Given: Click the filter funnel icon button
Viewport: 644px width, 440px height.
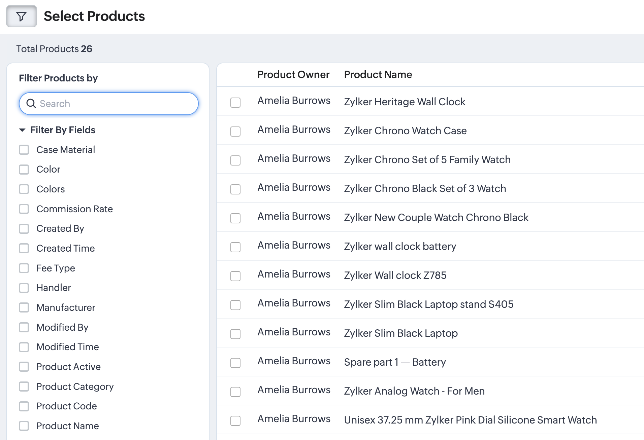Looking at the screenshot, I should click(x=22, y=16).
